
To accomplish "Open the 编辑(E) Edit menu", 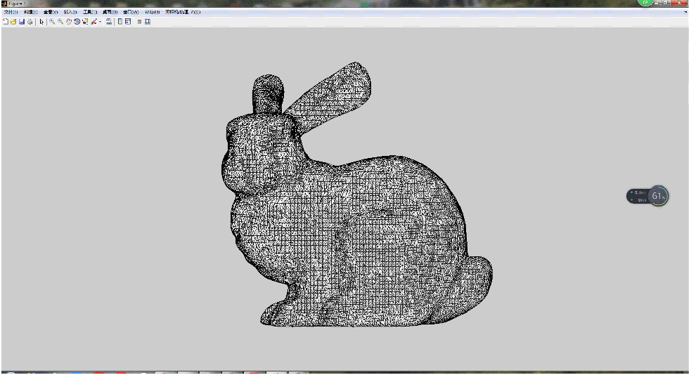I will click(x=31, y=13).
